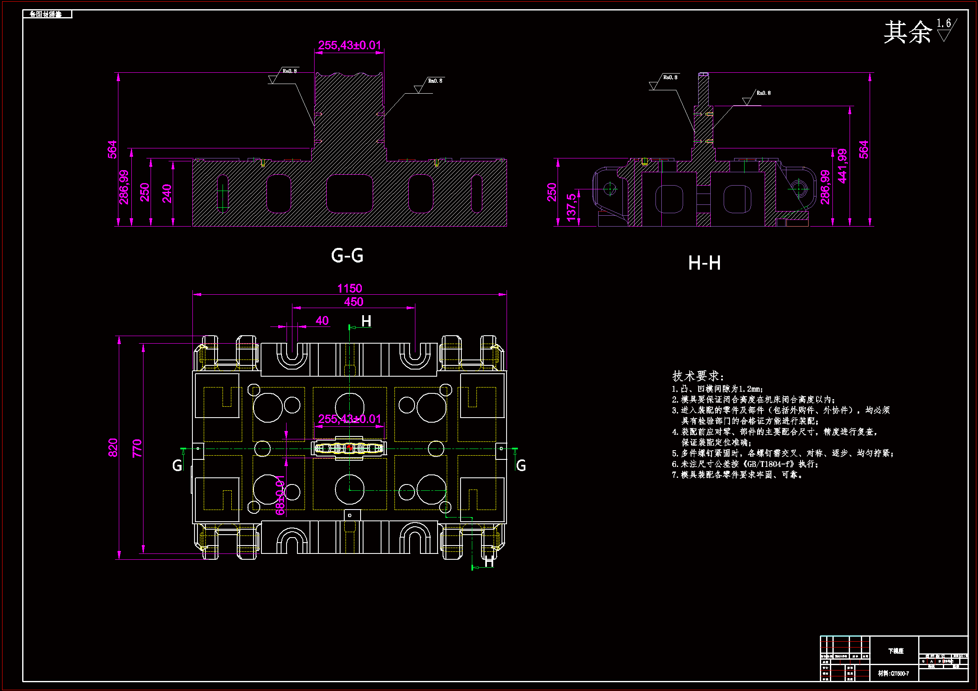Image resolution: width=978 pixels, height=691 pixels.
Task: Click the 其余 1.6 surface roughness symbol
Action: (920, 31)
